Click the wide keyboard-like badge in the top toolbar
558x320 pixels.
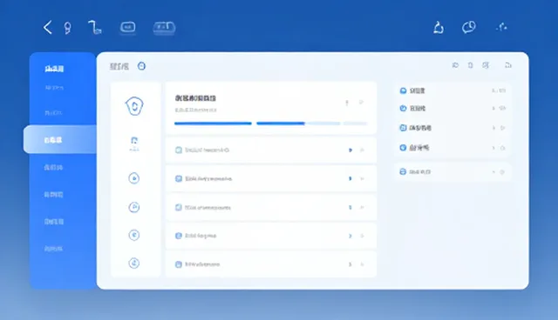[164, 27]
